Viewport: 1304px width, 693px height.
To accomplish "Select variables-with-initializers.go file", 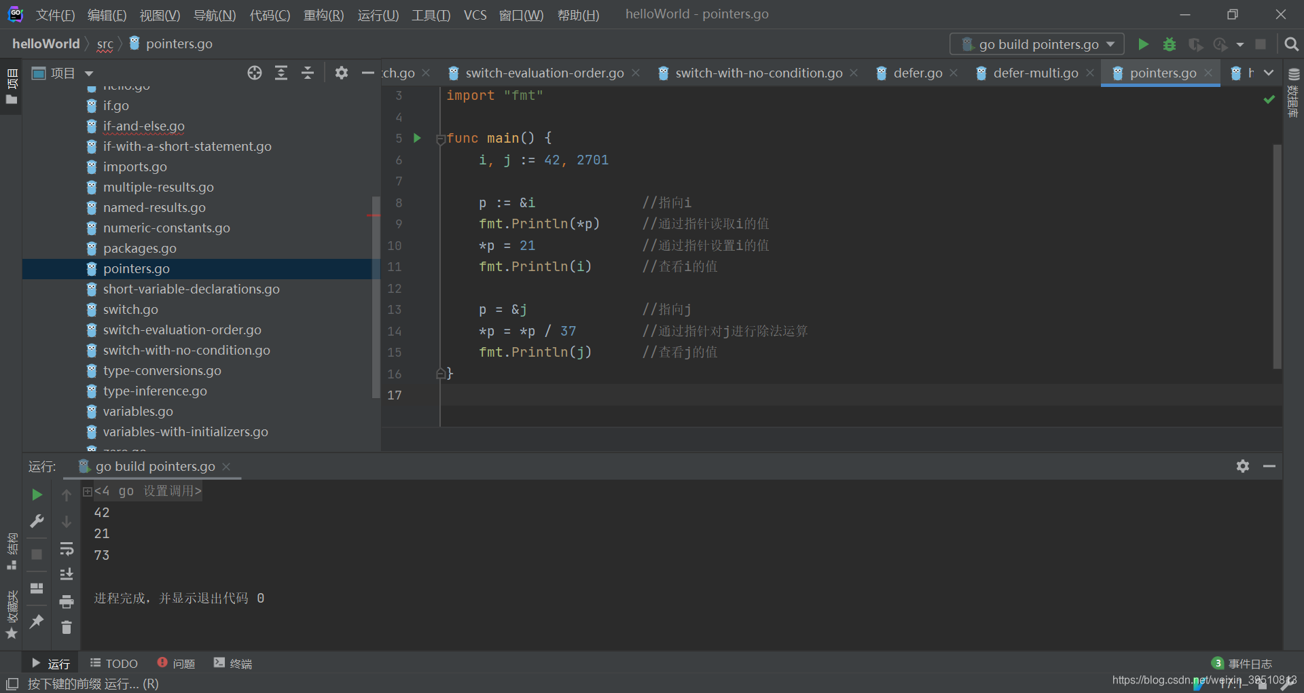I will point(185,432).
